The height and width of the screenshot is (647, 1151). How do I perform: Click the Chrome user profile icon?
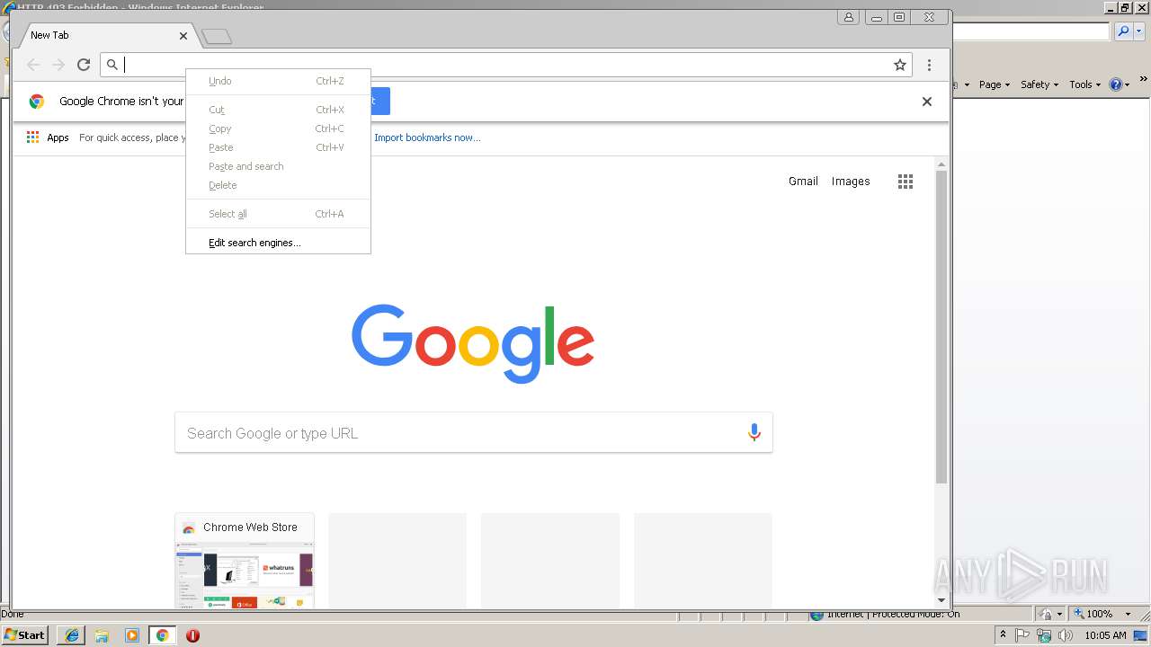849,17
